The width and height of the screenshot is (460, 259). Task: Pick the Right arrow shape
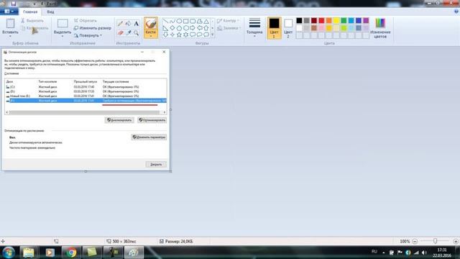193,28
